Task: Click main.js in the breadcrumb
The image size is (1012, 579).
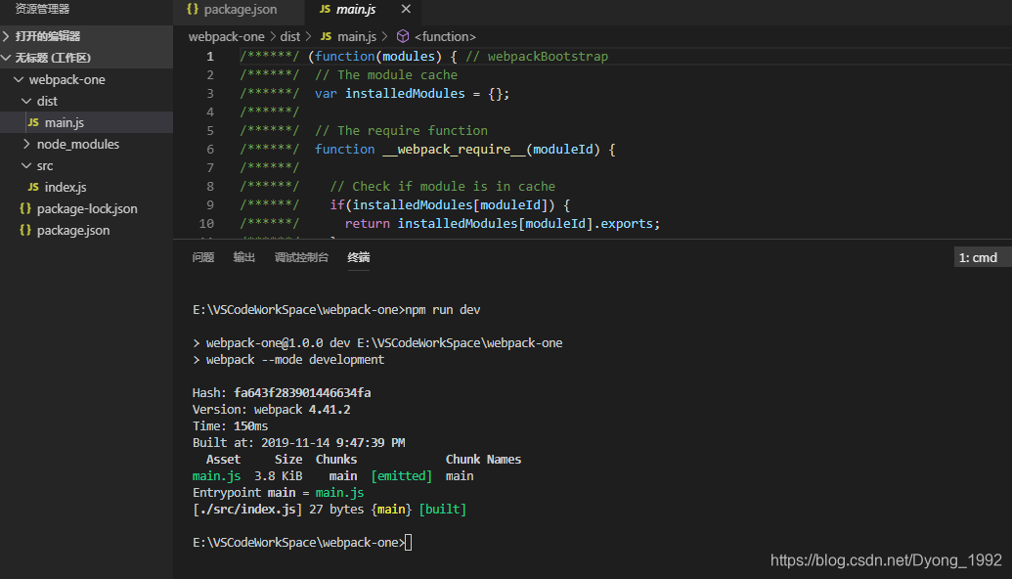Action: 357,36
